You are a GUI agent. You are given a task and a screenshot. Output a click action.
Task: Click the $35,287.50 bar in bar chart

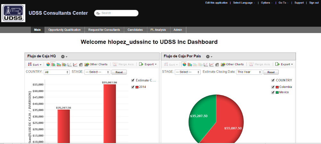tap(64, 126)
